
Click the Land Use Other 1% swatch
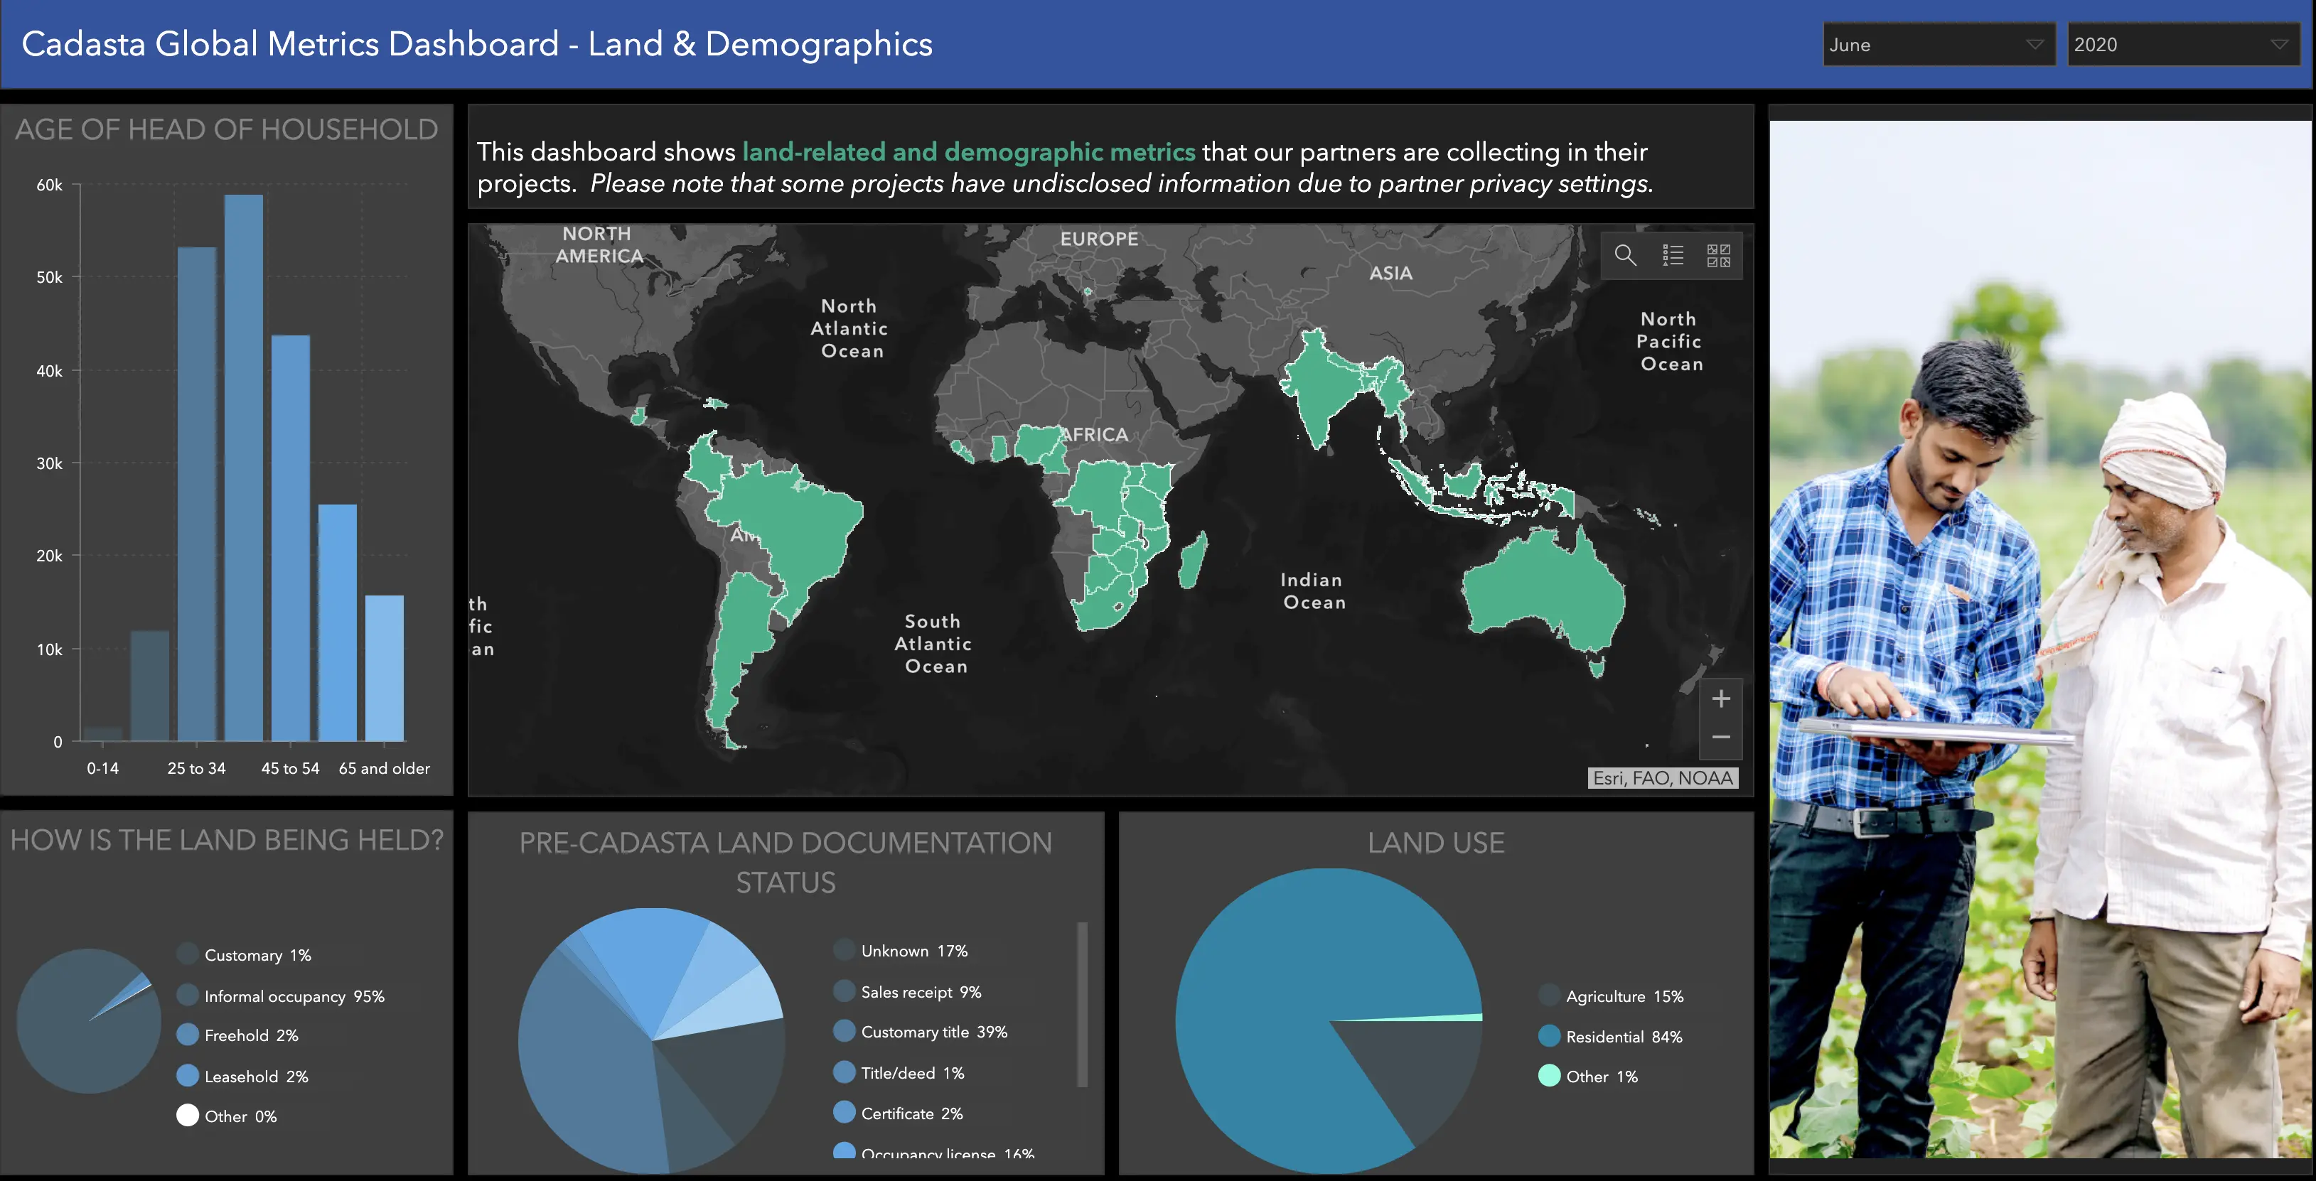pyautogui.click(x=1549, y=1076)
